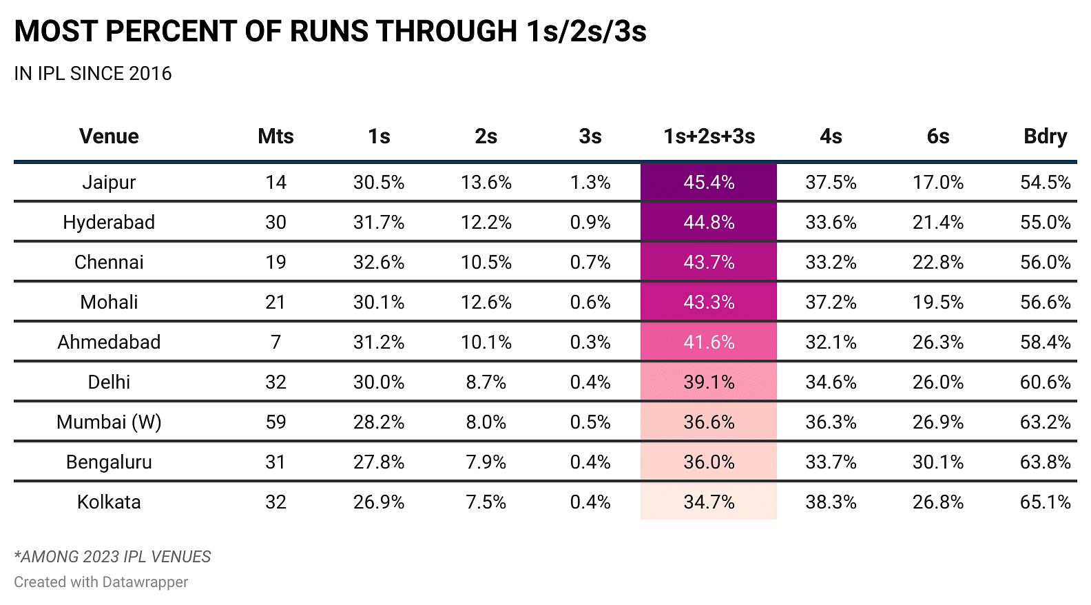Select the 4s column header
Screen dimensions: 1091x605
(831, 136)
